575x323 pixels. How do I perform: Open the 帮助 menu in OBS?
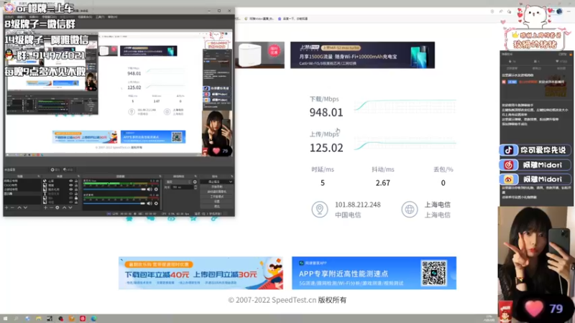(112, 17)
